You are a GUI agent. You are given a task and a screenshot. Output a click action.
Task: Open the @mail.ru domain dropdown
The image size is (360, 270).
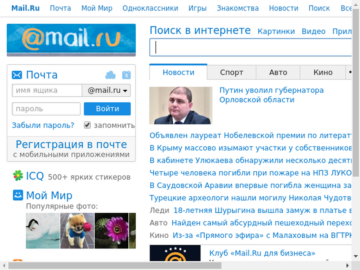pos(106,90)
